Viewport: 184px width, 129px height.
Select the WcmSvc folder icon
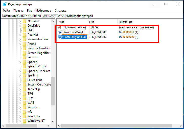pos(24,107)
